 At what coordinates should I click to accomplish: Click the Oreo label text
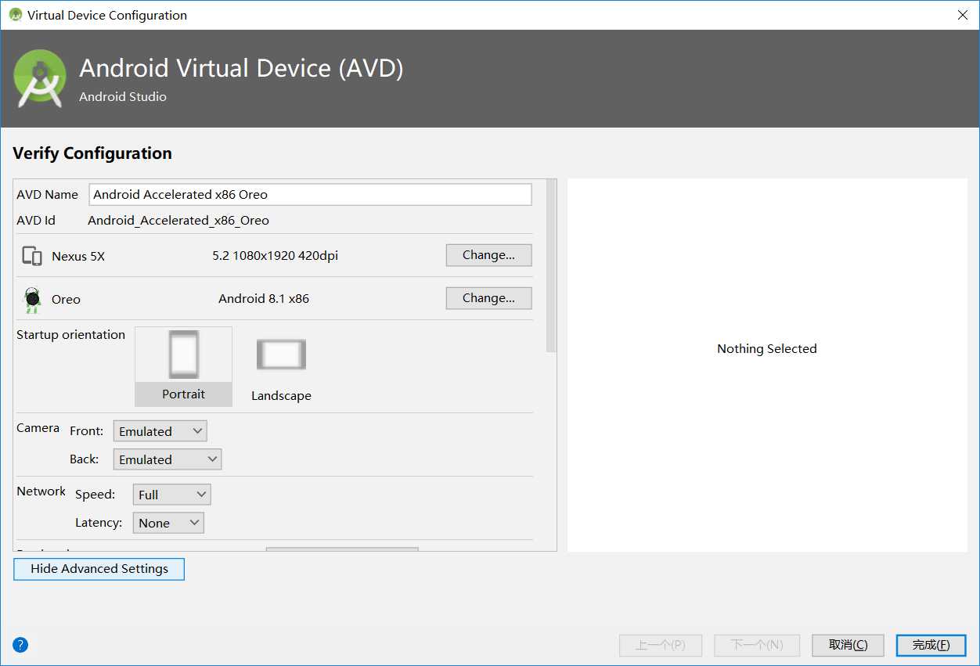click(67, 300)
